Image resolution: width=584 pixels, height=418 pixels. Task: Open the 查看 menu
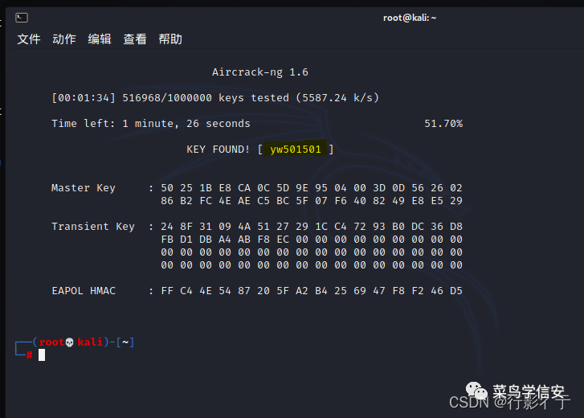(135, 39)
